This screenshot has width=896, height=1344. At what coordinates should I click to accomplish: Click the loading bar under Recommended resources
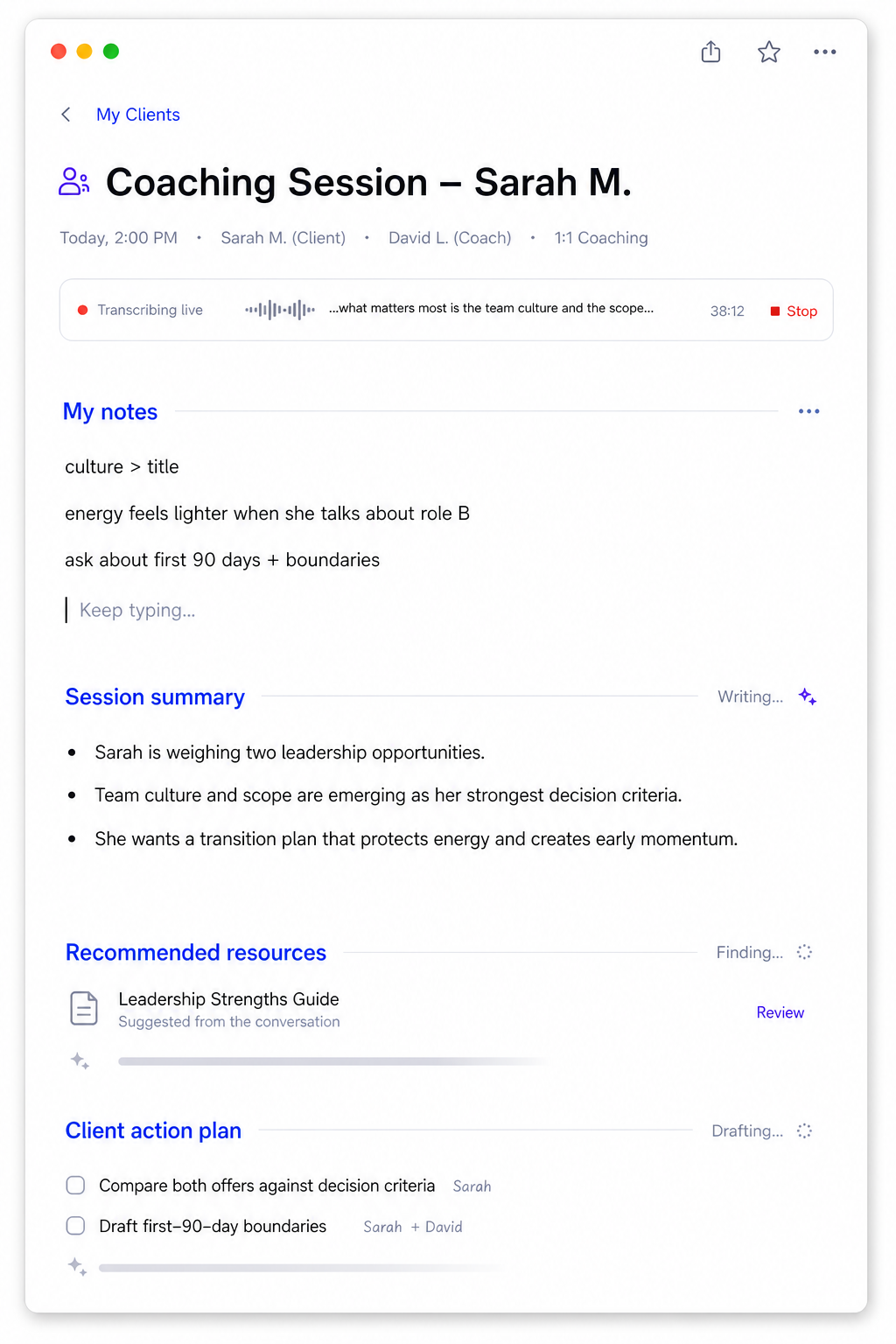point(332,1061)
